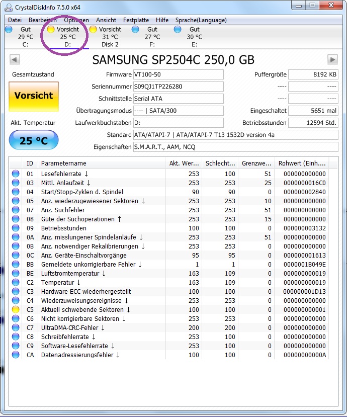347x417 pixels.
Task: Click the Schlecht... column header
Action: pos(220,163)
